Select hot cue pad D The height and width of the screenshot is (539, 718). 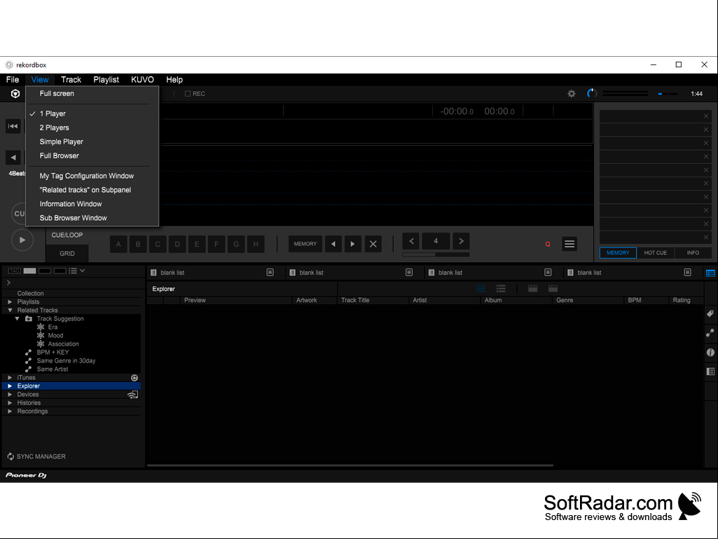point(177,244)
